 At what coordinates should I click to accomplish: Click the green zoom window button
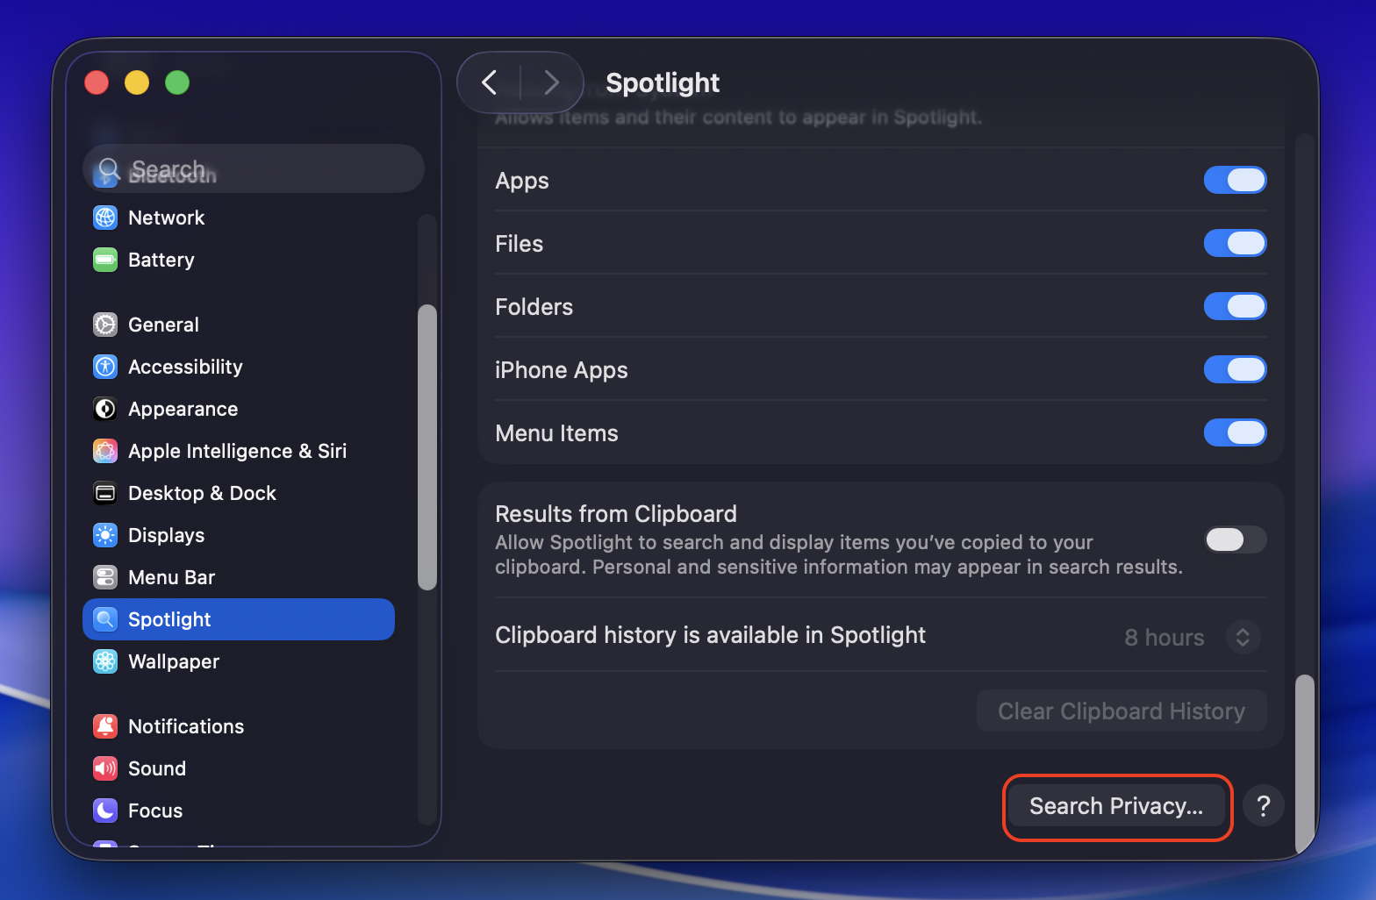coord(177,82)
